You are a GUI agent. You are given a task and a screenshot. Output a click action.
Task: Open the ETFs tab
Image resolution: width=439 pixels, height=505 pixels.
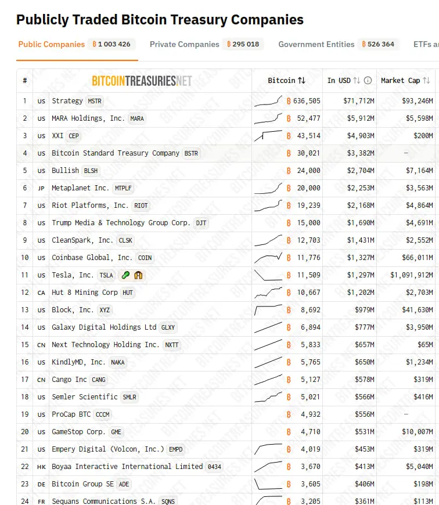[426, 44]
